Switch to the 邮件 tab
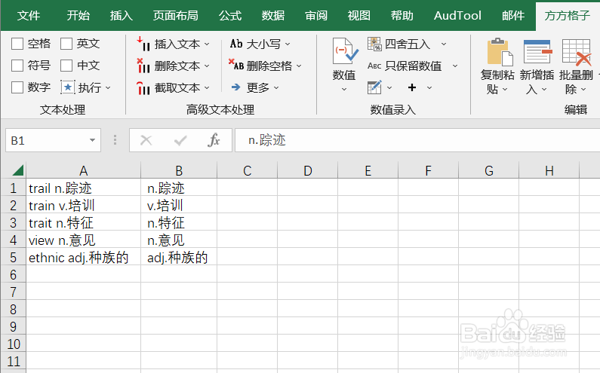 (513, 16)
